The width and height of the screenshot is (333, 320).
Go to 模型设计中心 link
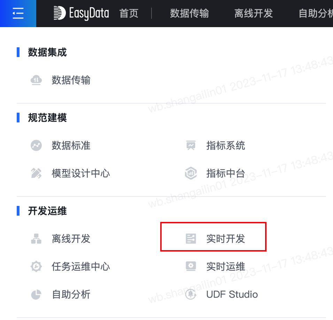point(81,173)
